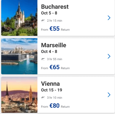Click the Oct 15 - 19 dates

[52, 90]
